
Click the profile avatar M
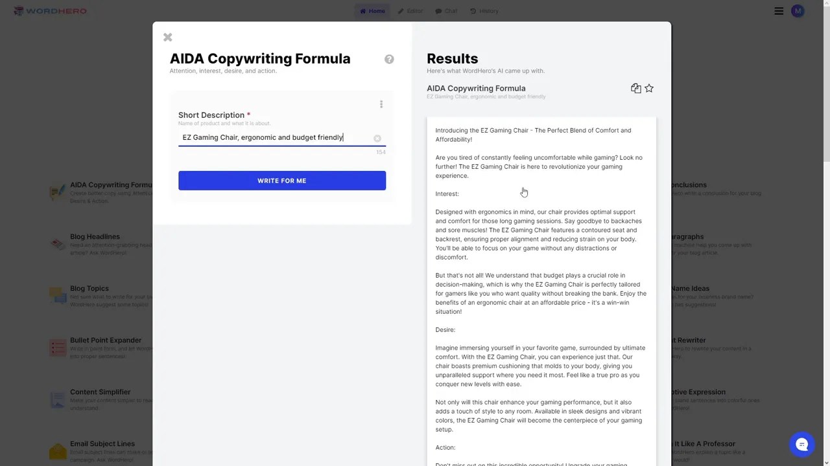click(x=798, y=11)
